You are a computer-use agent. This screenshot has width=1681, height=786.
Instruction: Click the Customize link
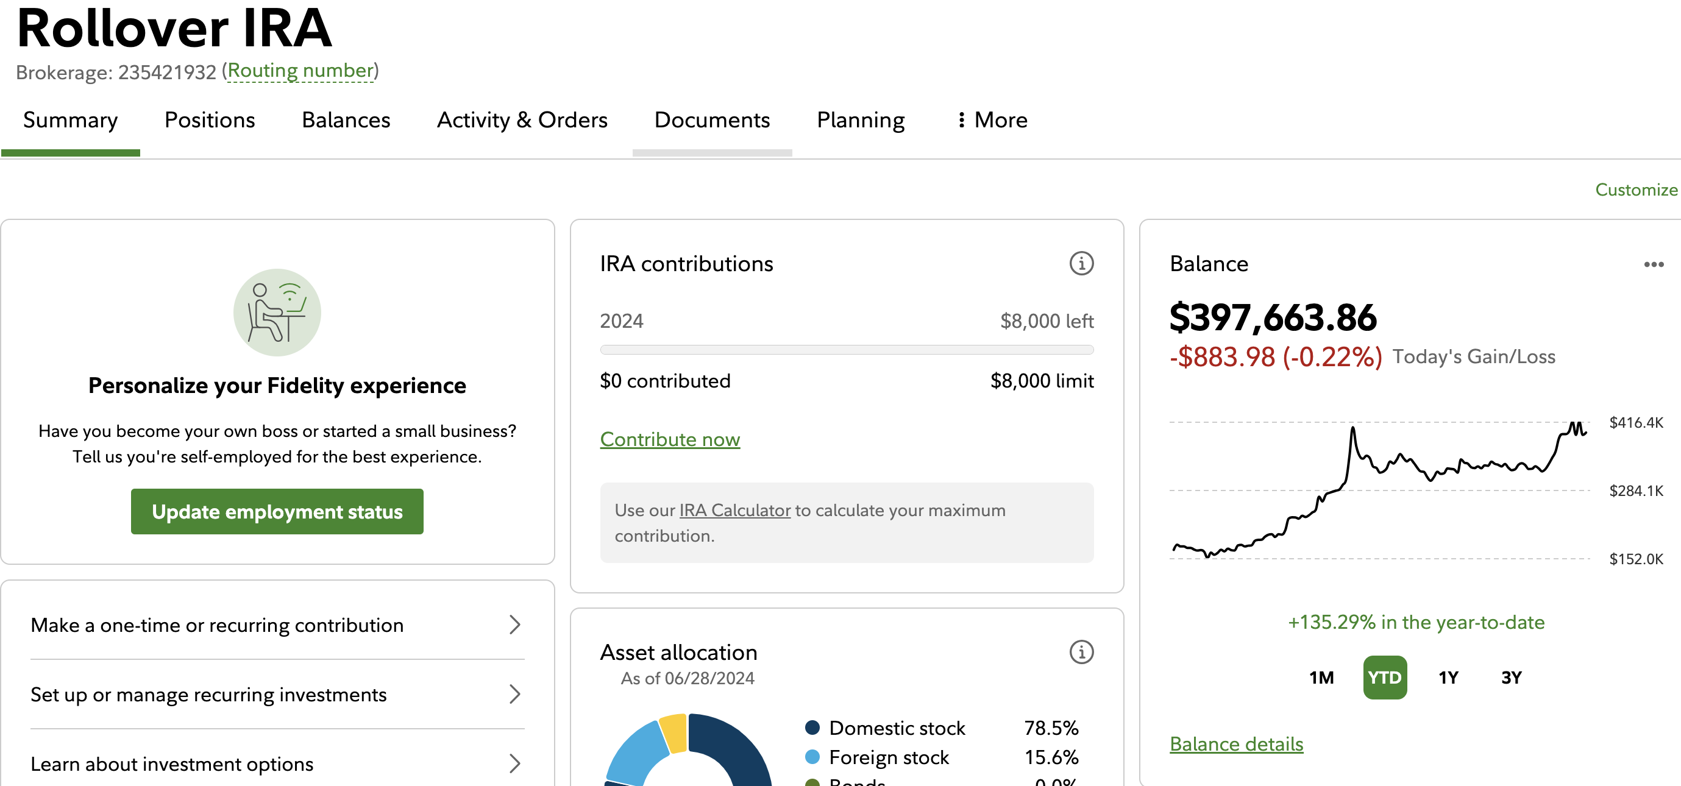coord(1637,189)
